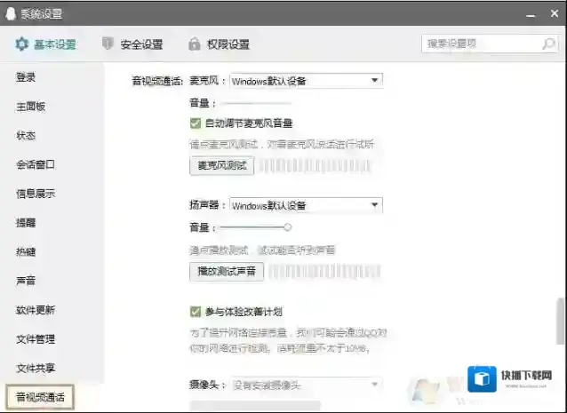Click the speaker 音量 slider handle

(x=288, y=227)
